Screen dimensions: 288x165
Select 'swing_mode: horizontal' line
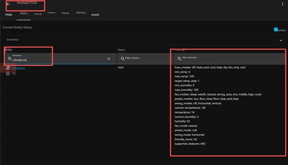coord(189,135)
